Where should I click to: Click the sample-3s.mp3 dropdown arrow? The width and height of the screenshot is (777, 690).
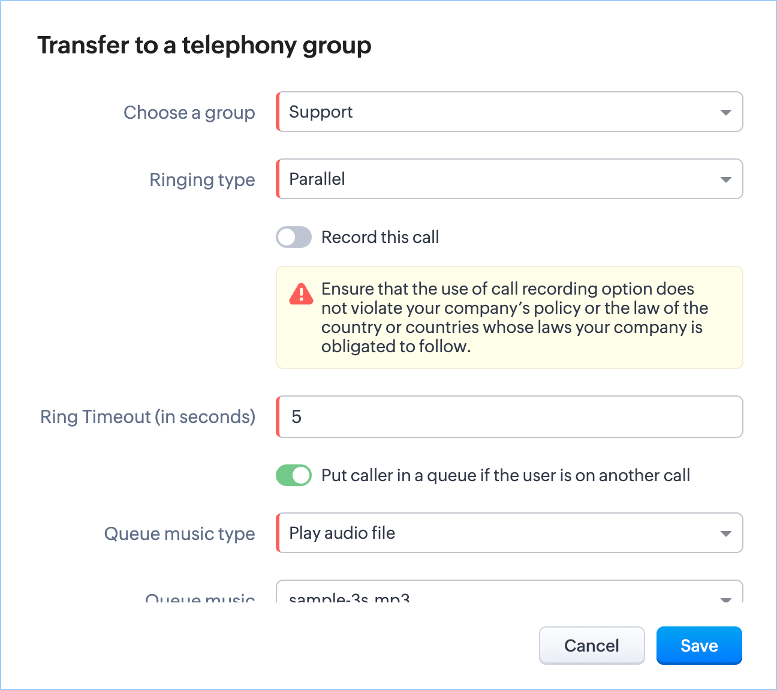tap(725, 598)
